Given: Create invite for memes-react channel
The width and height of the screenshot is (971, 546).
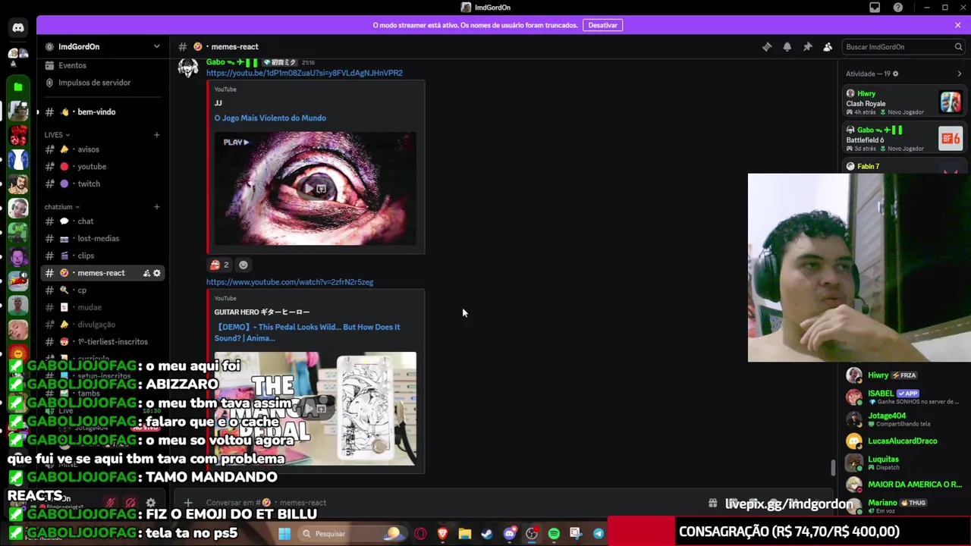Looking at the screenshot, I should coord(146,273).
